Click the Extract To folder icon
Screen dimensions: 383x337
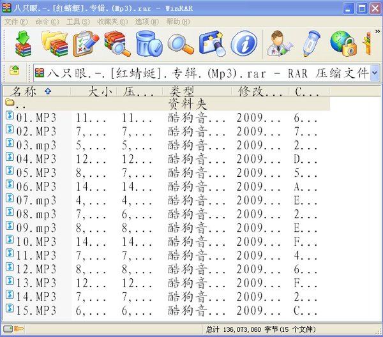[x=55, y=44]
